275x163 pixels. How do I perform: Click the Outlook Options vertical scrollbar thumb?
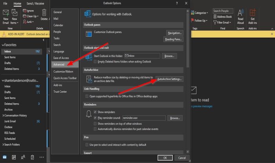187,40
